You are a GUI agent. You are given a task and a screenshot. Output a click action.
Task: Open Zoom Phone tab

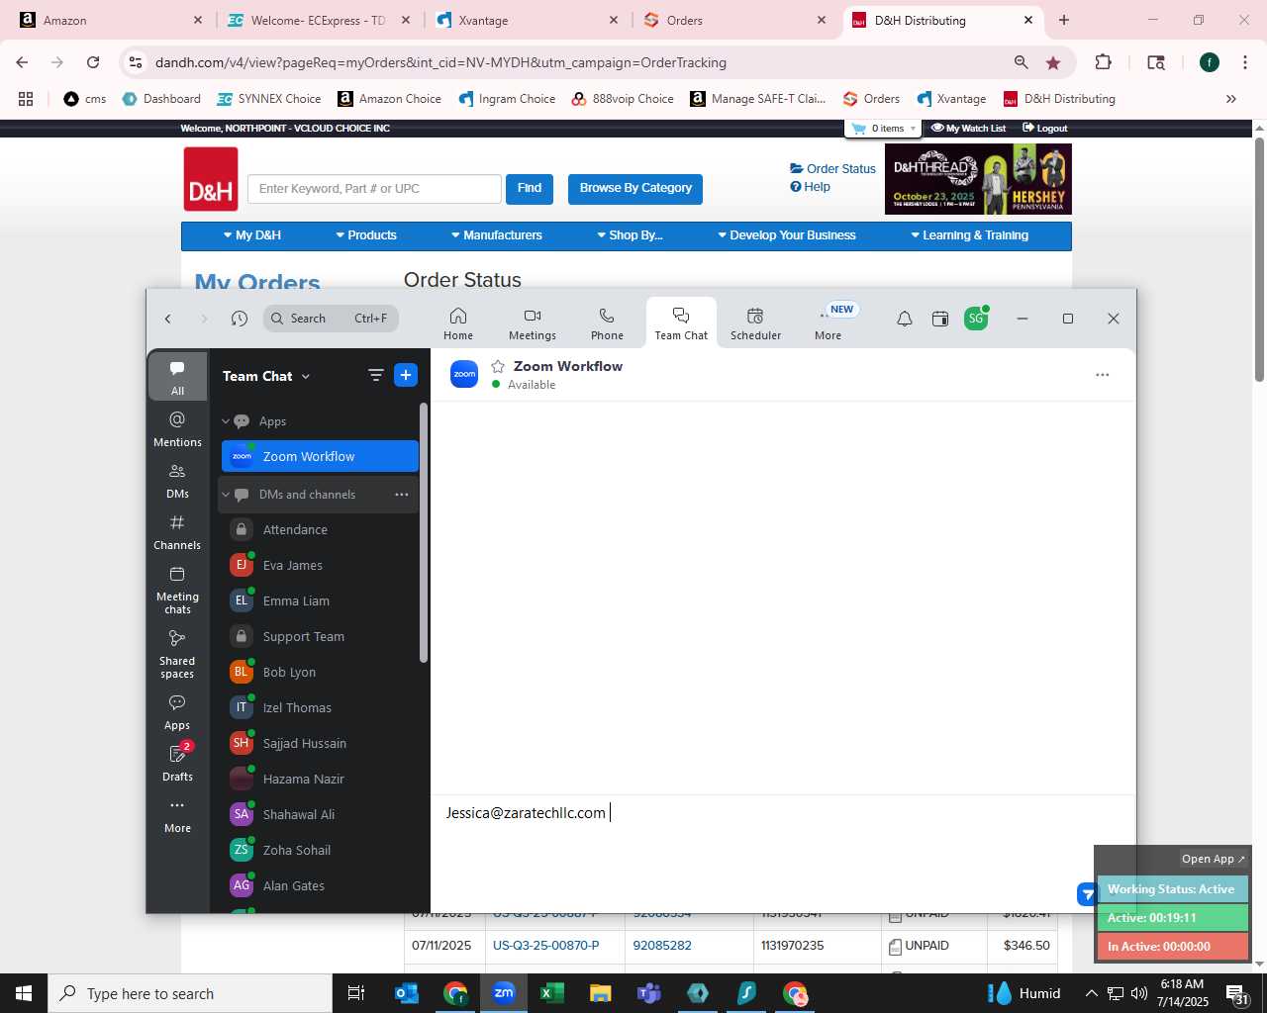click(x=607, y=323)
